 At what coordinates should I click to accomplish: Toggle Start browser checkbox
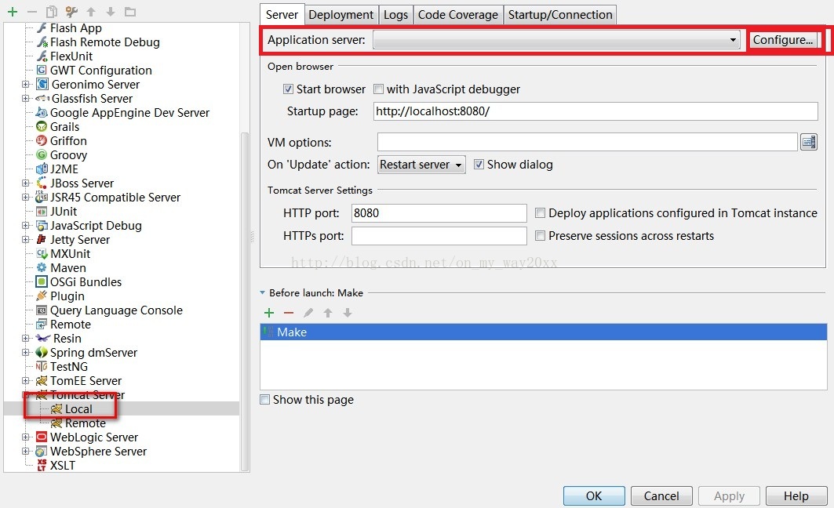click(288, 89)
